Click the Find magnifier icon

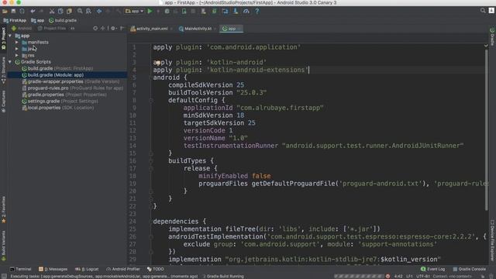point(80,11)
